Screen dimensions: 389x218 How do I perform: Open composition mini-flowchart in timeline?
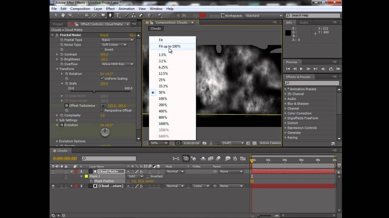tap(176, 158)
